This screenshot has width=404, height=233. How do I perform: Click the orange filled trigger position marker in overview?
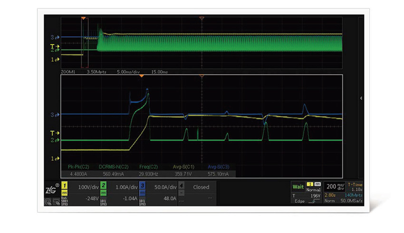pyautogui.click(x=83, y=18)
